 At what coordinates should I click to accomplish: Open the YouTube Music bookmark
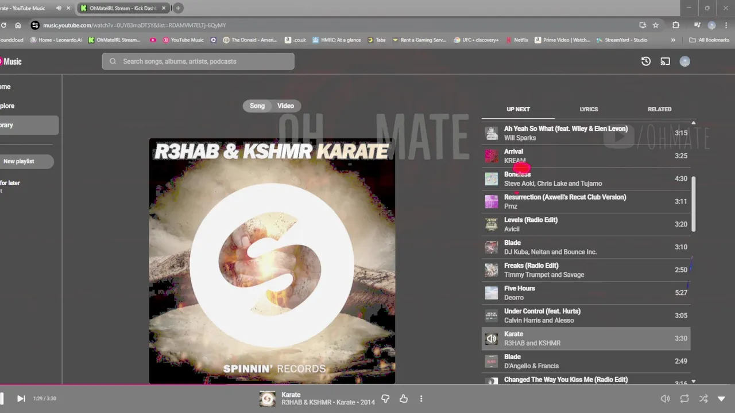[183, 40]
